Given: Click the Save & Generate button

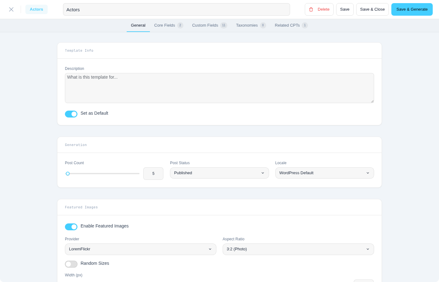Looking at the screenshot, I should [412, 9].
